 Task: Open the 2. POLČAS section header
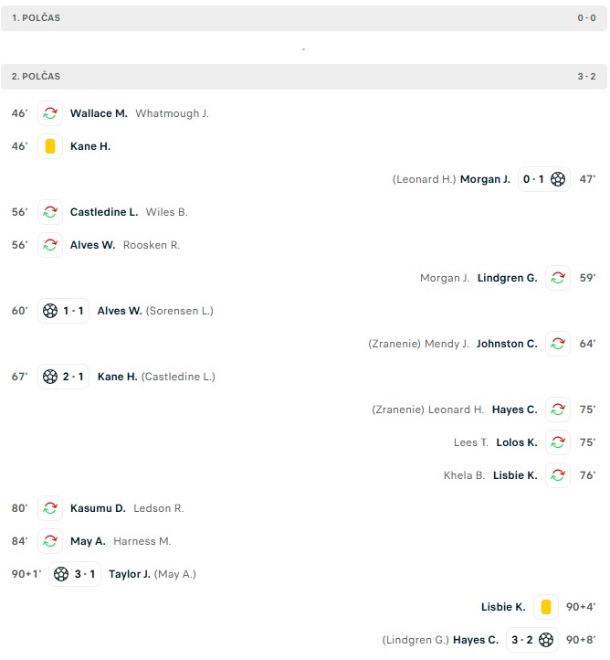(304, 77)
